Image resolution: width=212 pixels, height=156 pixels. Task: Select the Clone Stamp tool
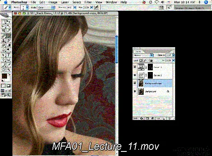pos(3,41)
